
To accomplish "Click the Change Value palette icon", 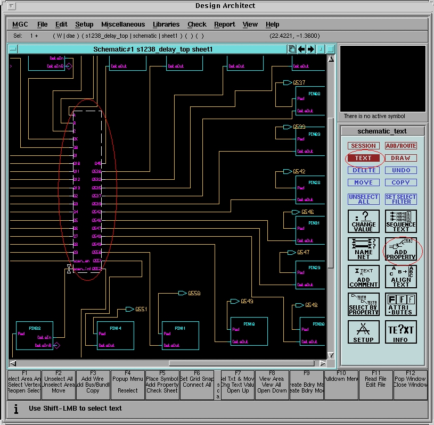I will [363, 221].
